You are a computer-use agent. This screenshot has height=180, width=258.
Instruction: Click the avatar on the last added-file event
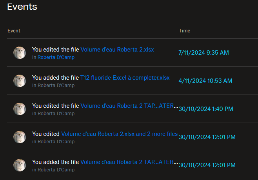(x=20, y=165)
